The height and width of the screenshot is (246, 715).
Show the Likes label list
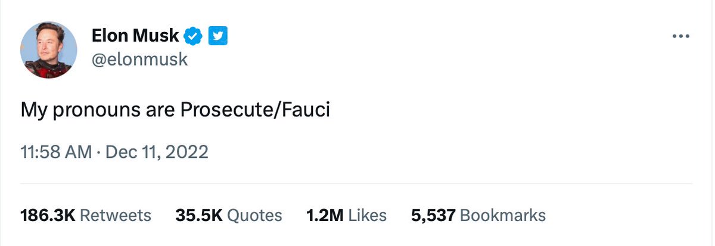[x=368, y=215]
